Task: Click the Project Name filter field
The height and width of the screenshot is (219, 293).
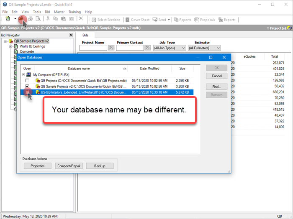Action: pos(93,48)
